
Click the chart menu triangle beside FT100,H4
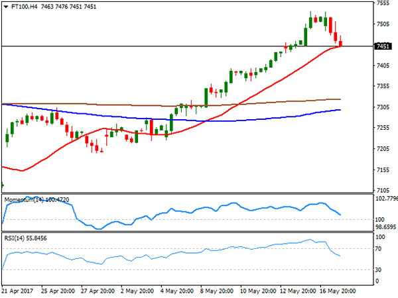[x=6, y=7]
